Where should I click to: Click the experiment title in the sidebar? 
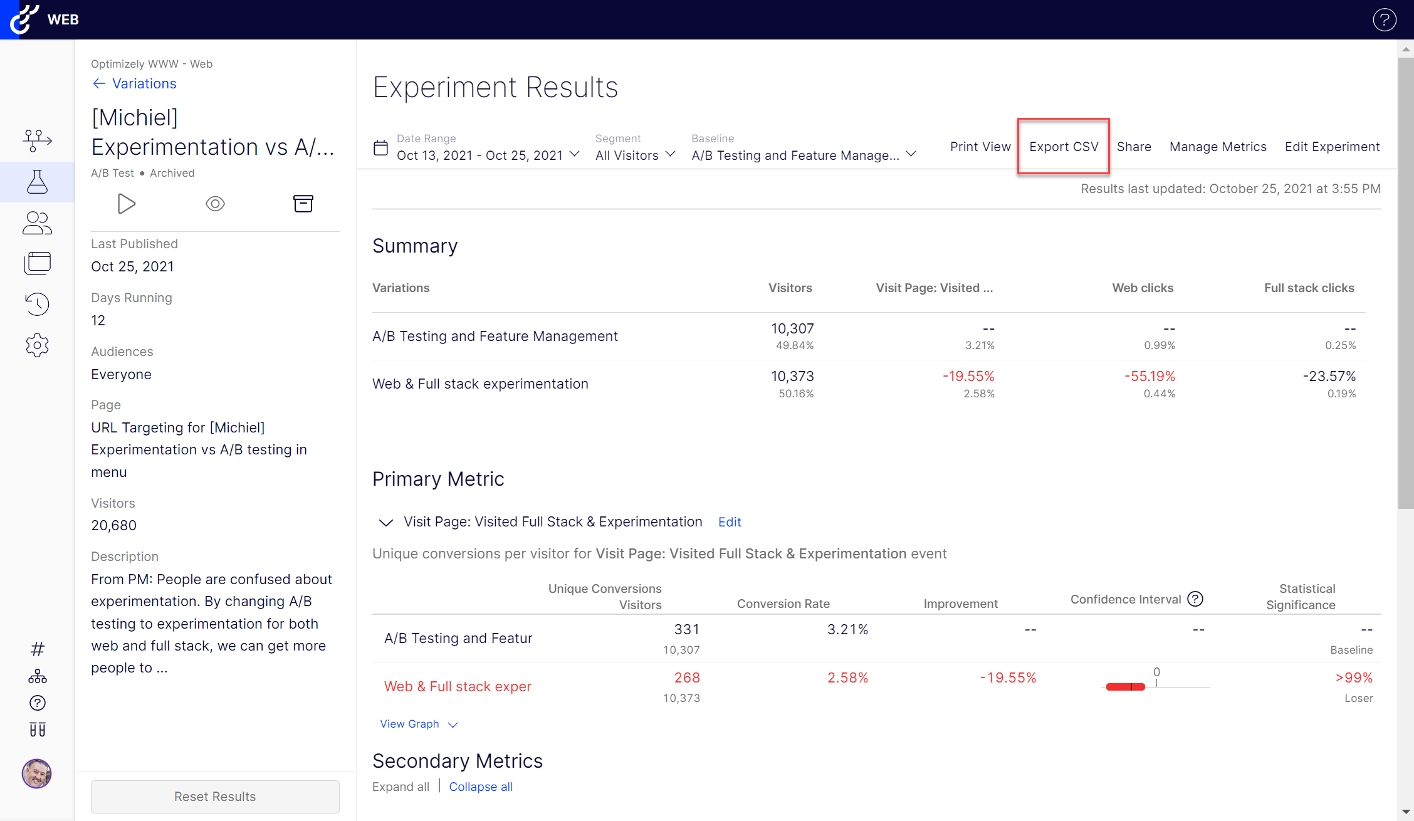[x=213, y=132]
